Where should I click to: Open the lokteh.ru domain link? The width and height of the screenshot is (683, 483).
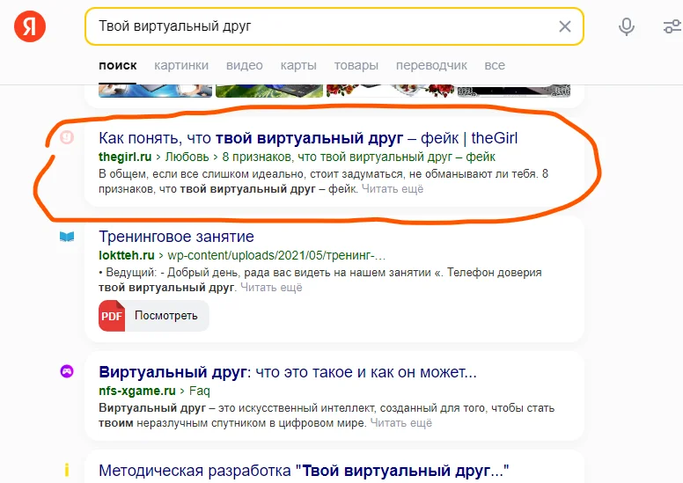click(127, 255)
